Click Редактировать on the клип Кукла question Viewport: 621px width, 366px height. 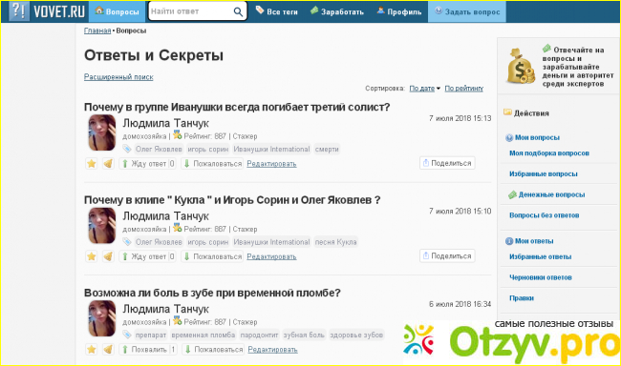tap(271, 256)
